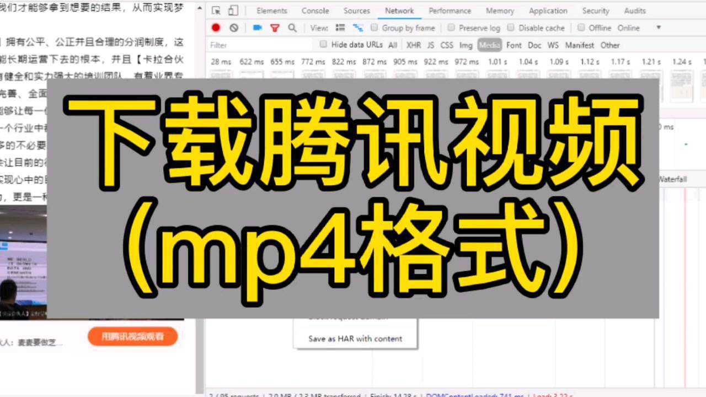Tick the Offline checkbox

point(581,28)
